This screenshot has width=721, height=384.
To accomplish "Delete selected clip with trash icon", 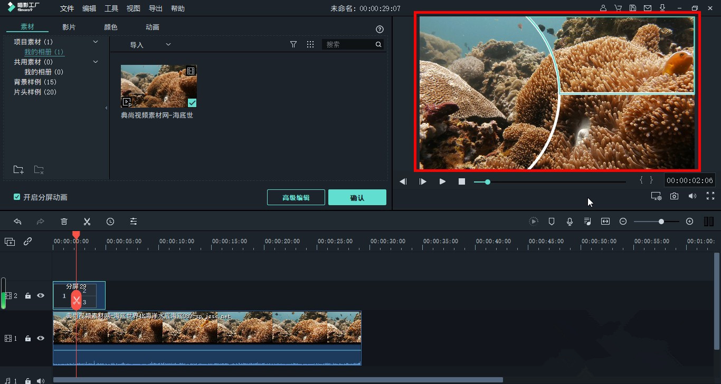I will pyautogui.click(x=64, y=222).
